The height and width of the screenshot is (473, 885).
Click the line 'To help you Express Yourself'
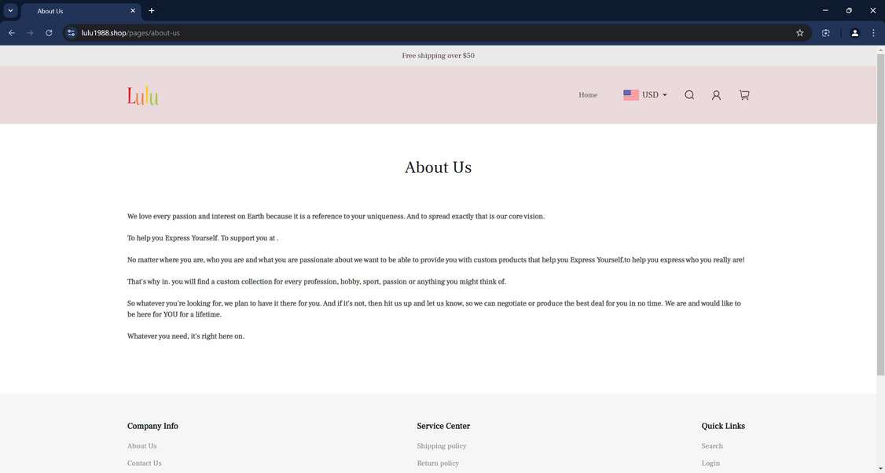coord(203,238)
